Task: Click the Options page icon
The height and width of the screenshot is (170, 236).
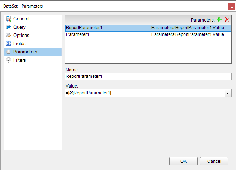Action: click(x=9, y=35)
